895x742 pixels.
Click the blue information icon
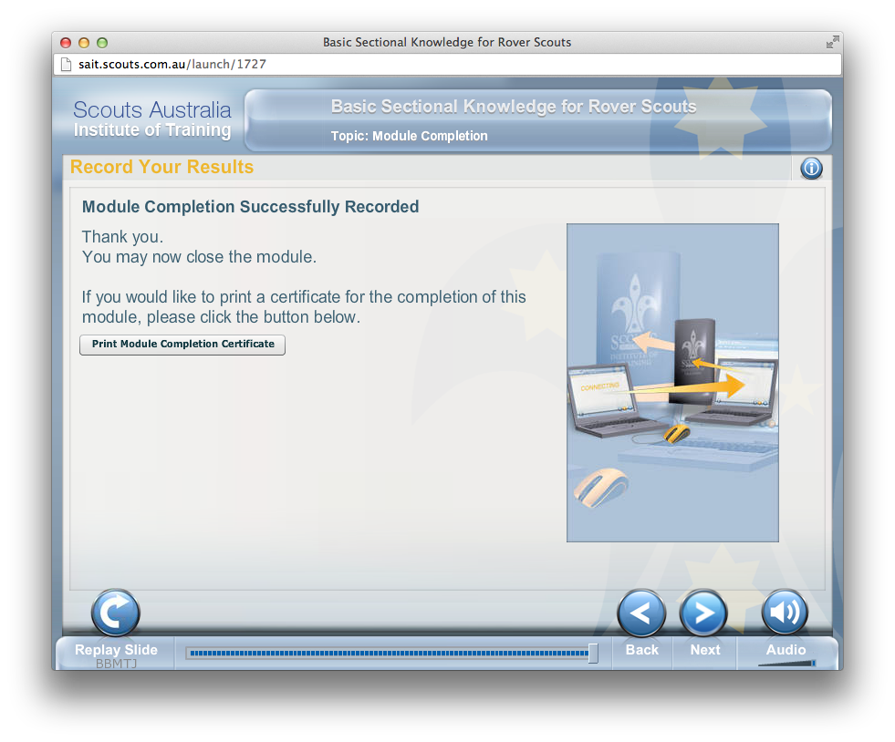click(811, 169)
